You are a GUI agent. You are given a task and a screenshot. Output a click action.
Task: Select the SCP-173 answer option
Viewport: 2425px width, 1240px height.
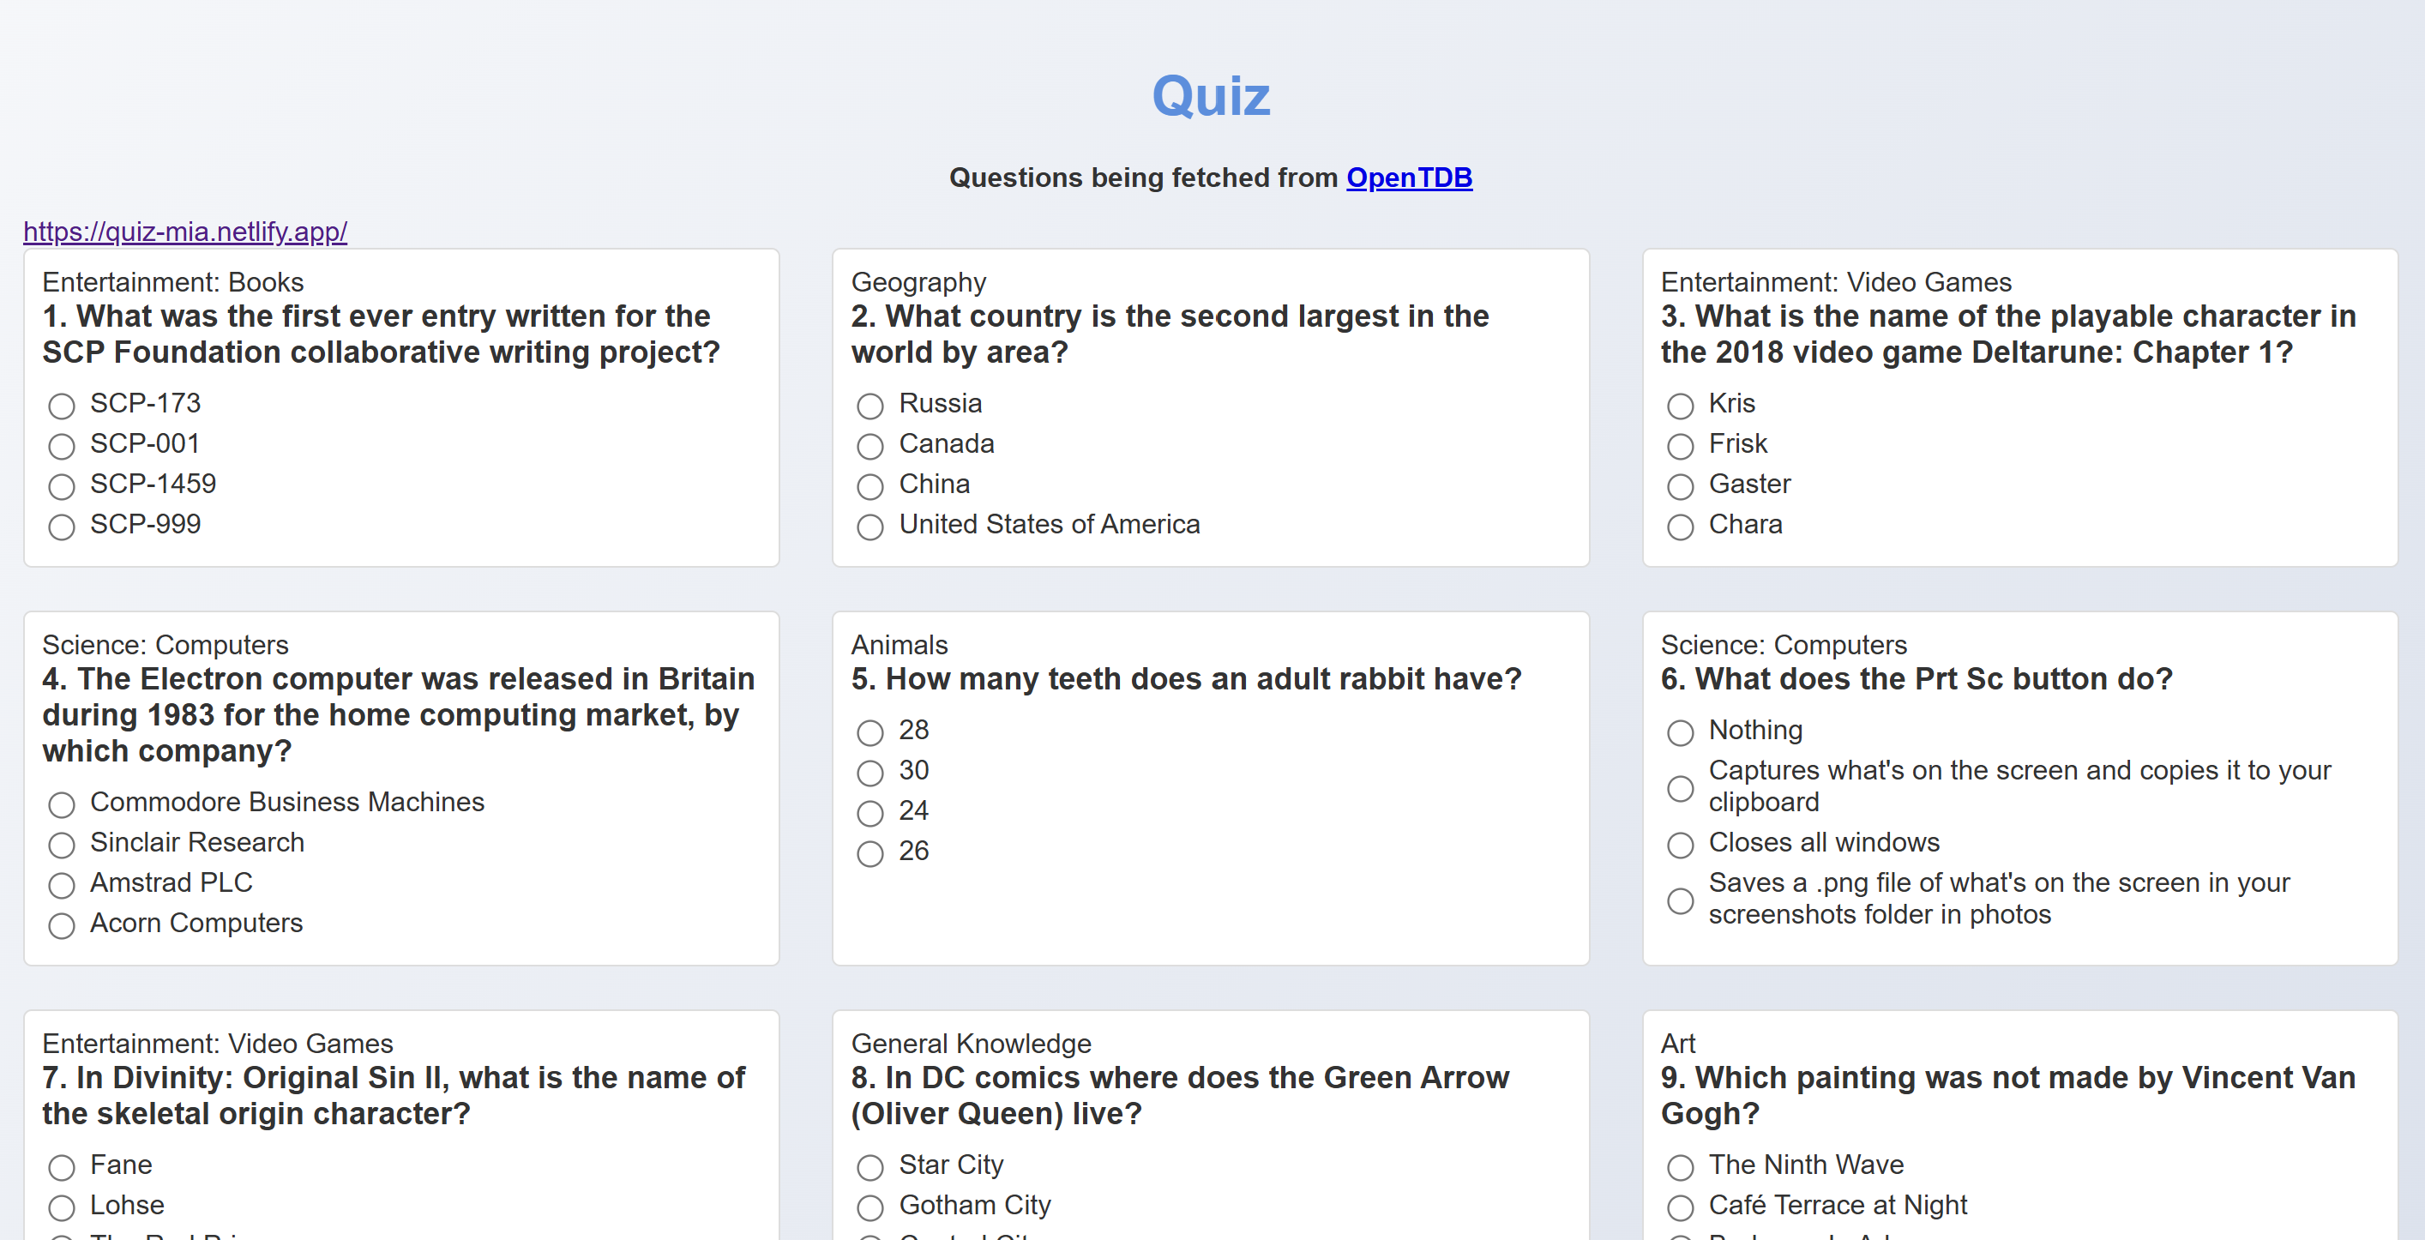pyautogui.click(x=62, y=406)
